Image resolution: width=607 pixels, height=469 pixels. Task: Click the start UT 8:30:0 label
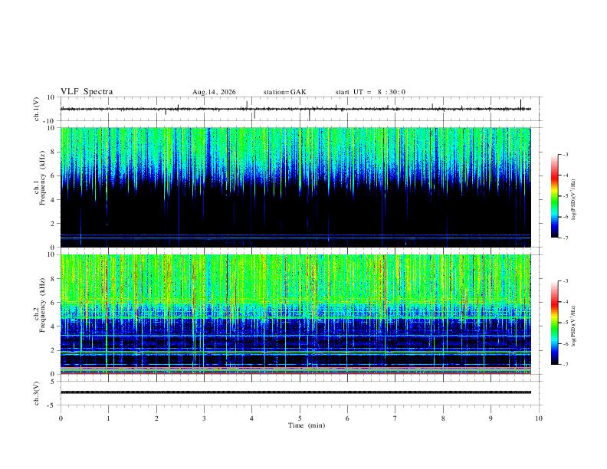click(x=370, y=92)
